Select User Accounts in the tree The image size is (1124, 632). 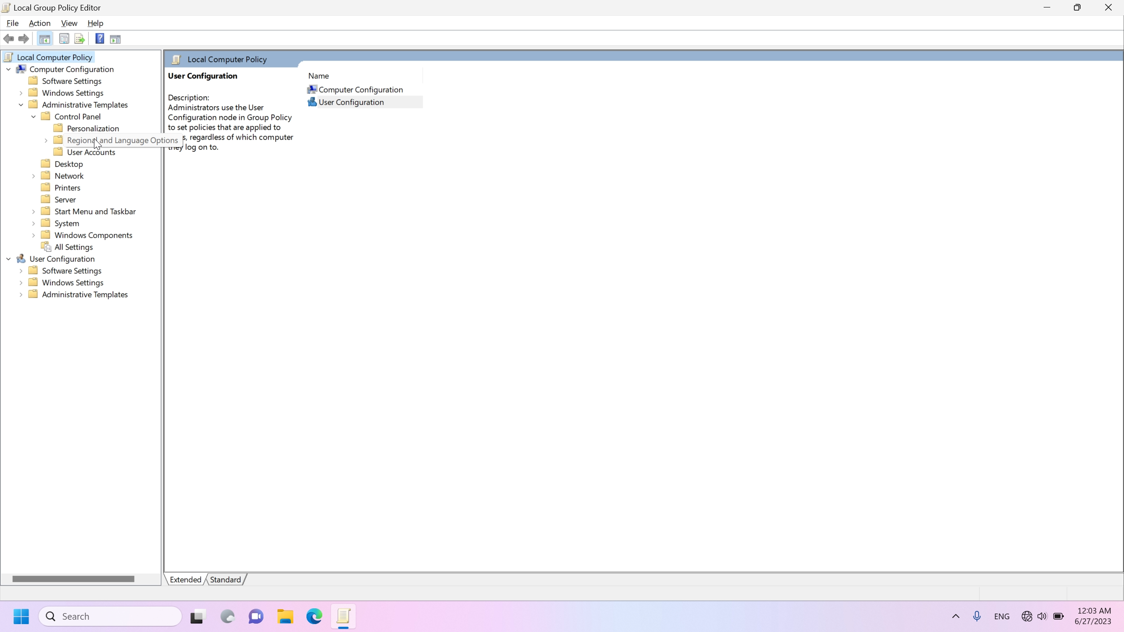point(91,152)
